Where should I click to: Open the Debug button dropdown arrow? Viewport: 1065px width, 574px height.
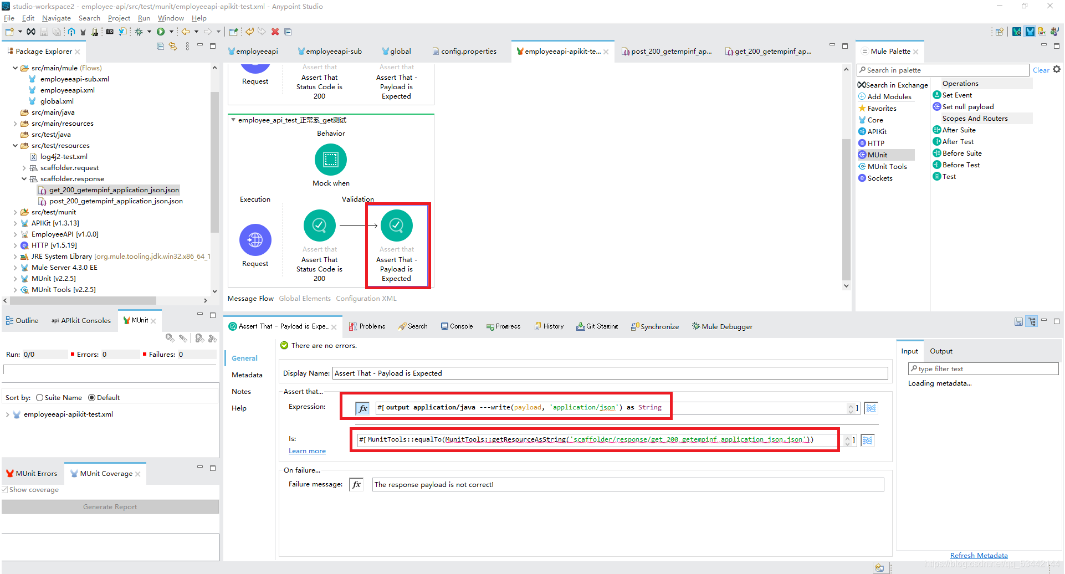pos(149,32)
